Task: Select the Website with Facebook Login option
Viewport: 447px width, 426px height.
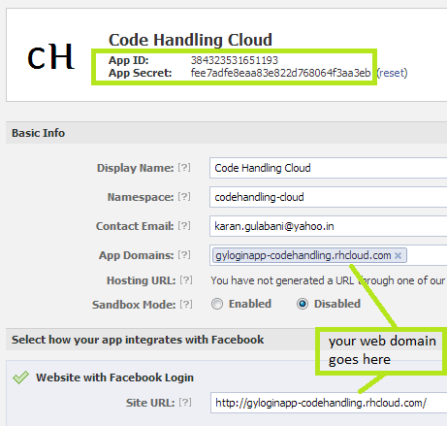Action: click(x=114, y=377)
